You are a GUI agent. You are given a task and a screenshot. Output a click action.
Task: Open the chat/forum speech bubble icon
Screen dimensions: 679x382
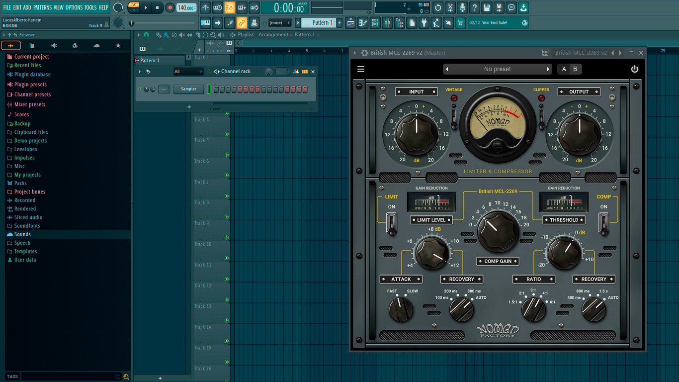point(511,7)
